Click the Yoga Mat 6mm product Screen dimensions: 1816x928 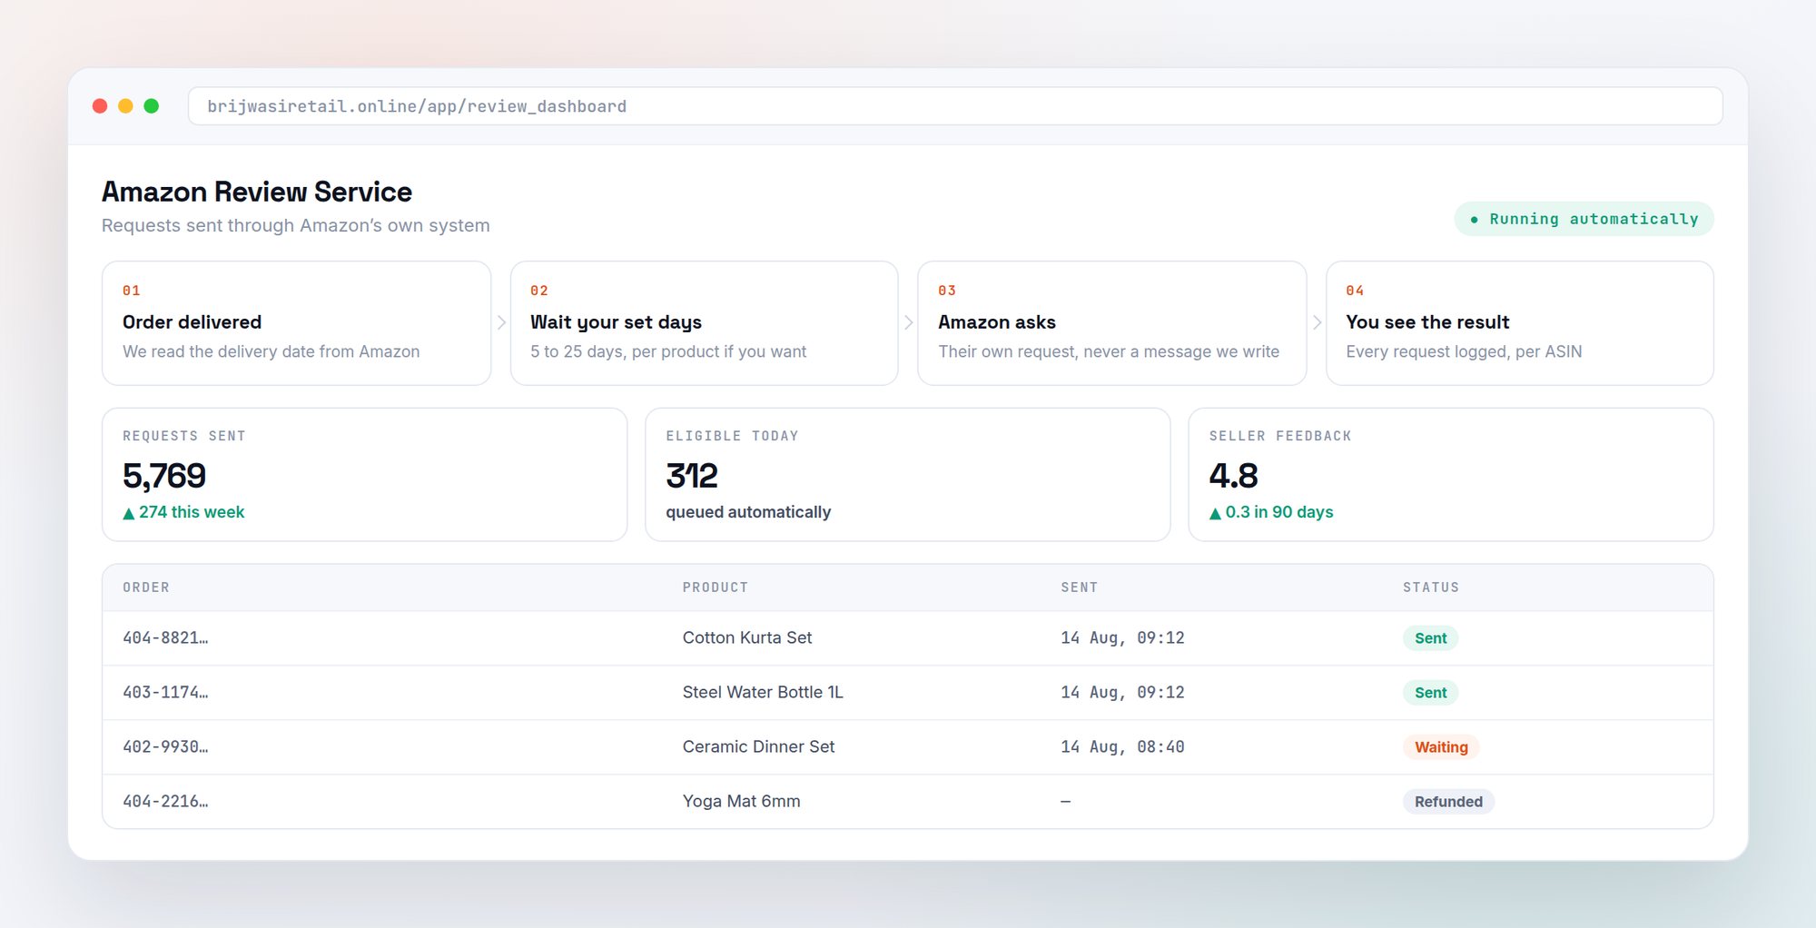coord(741,801)
